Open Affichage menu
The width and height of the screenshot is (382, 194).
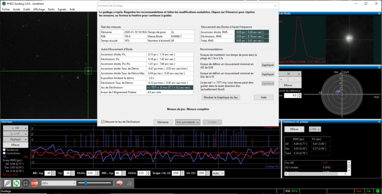coord(39,10)
